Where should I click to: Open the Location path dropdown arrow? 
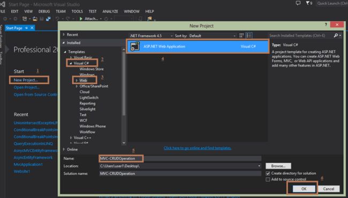tap(259, 166)
